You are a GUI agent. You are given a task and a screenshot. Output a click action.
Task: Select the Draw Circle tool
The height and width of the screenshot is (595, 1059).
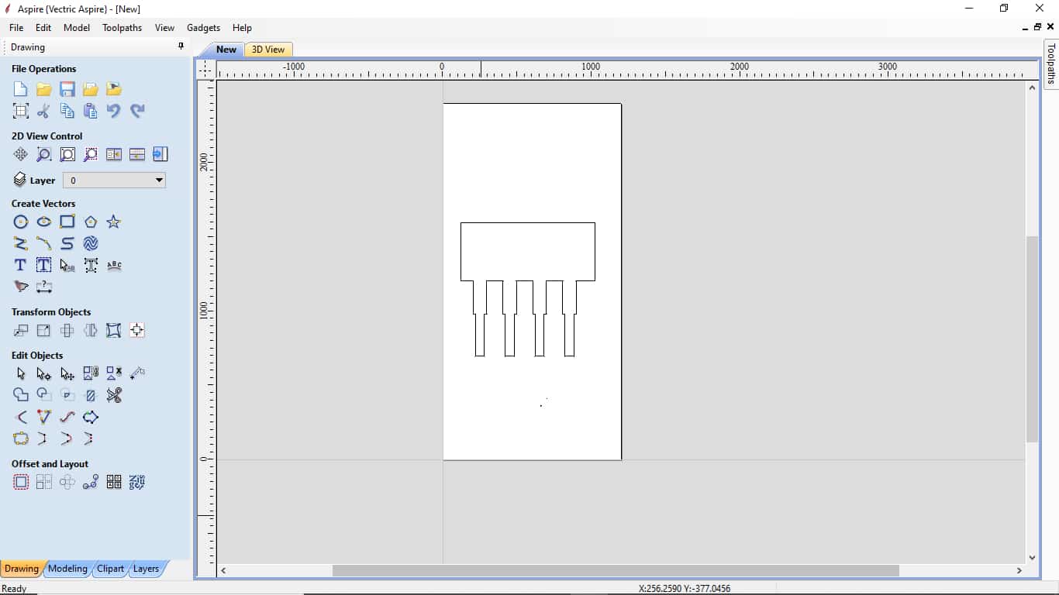(21, 222)
